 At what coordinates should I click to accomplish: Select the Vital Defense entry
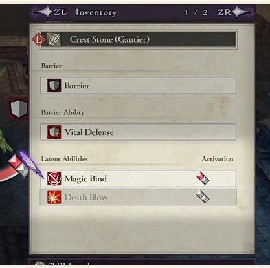tap(139, 132)
